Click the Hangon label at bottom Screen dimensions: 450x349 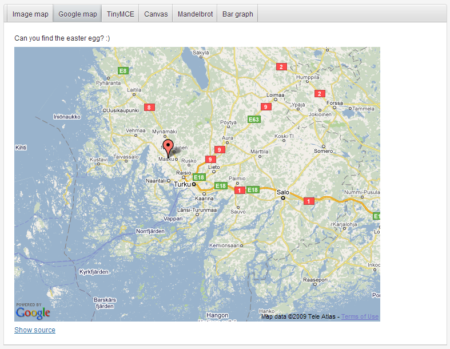click(x=217, y=315)
